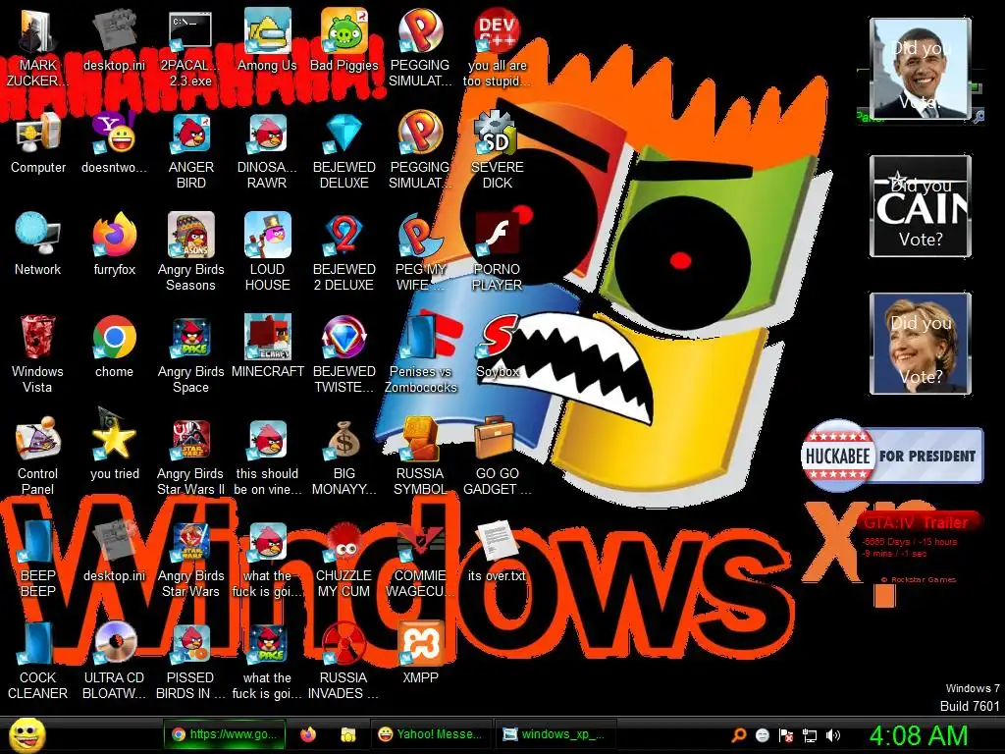1005x754 pixels.
Task: Click the CAIN Did you Vote gadget
Action: pyautogui.click(x=921, y=206)
